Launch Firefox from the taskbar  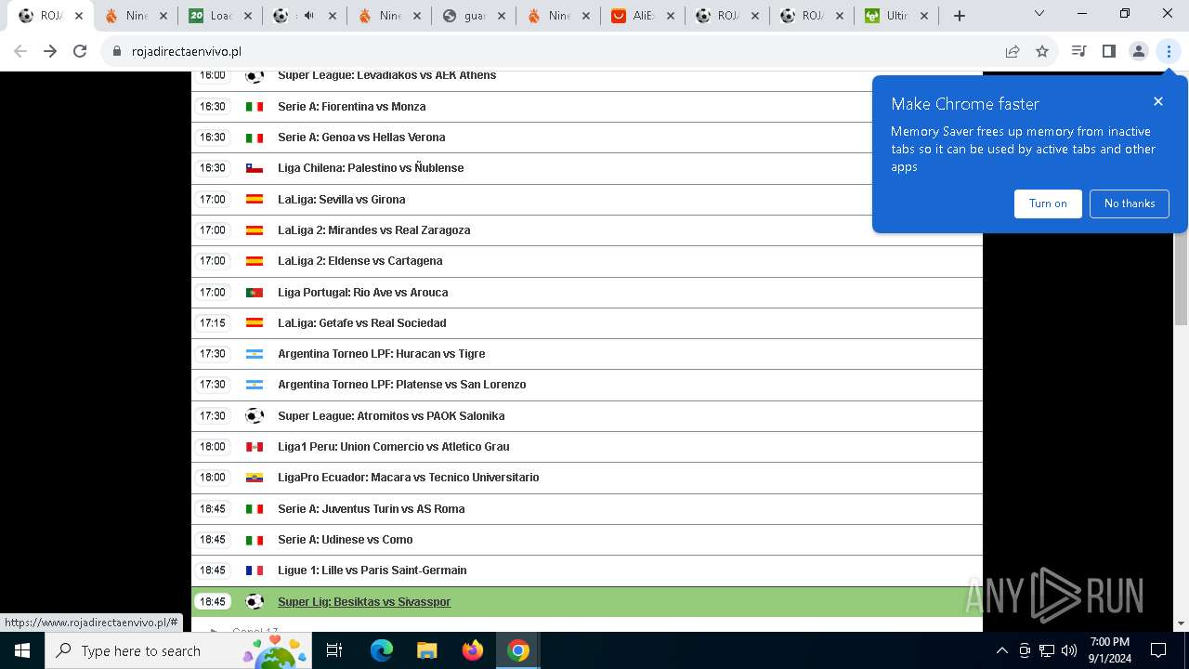(x=473, y=650)
